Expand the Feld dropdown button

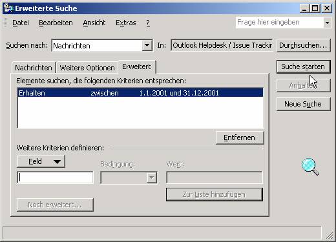click(x=41, y=161)
